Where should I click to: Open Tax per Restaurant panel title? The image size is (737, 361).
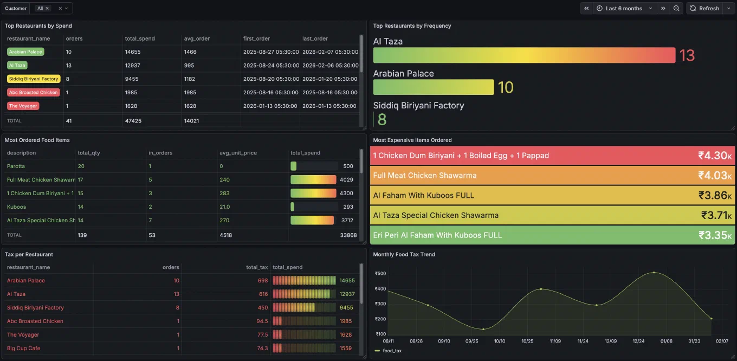29,254
